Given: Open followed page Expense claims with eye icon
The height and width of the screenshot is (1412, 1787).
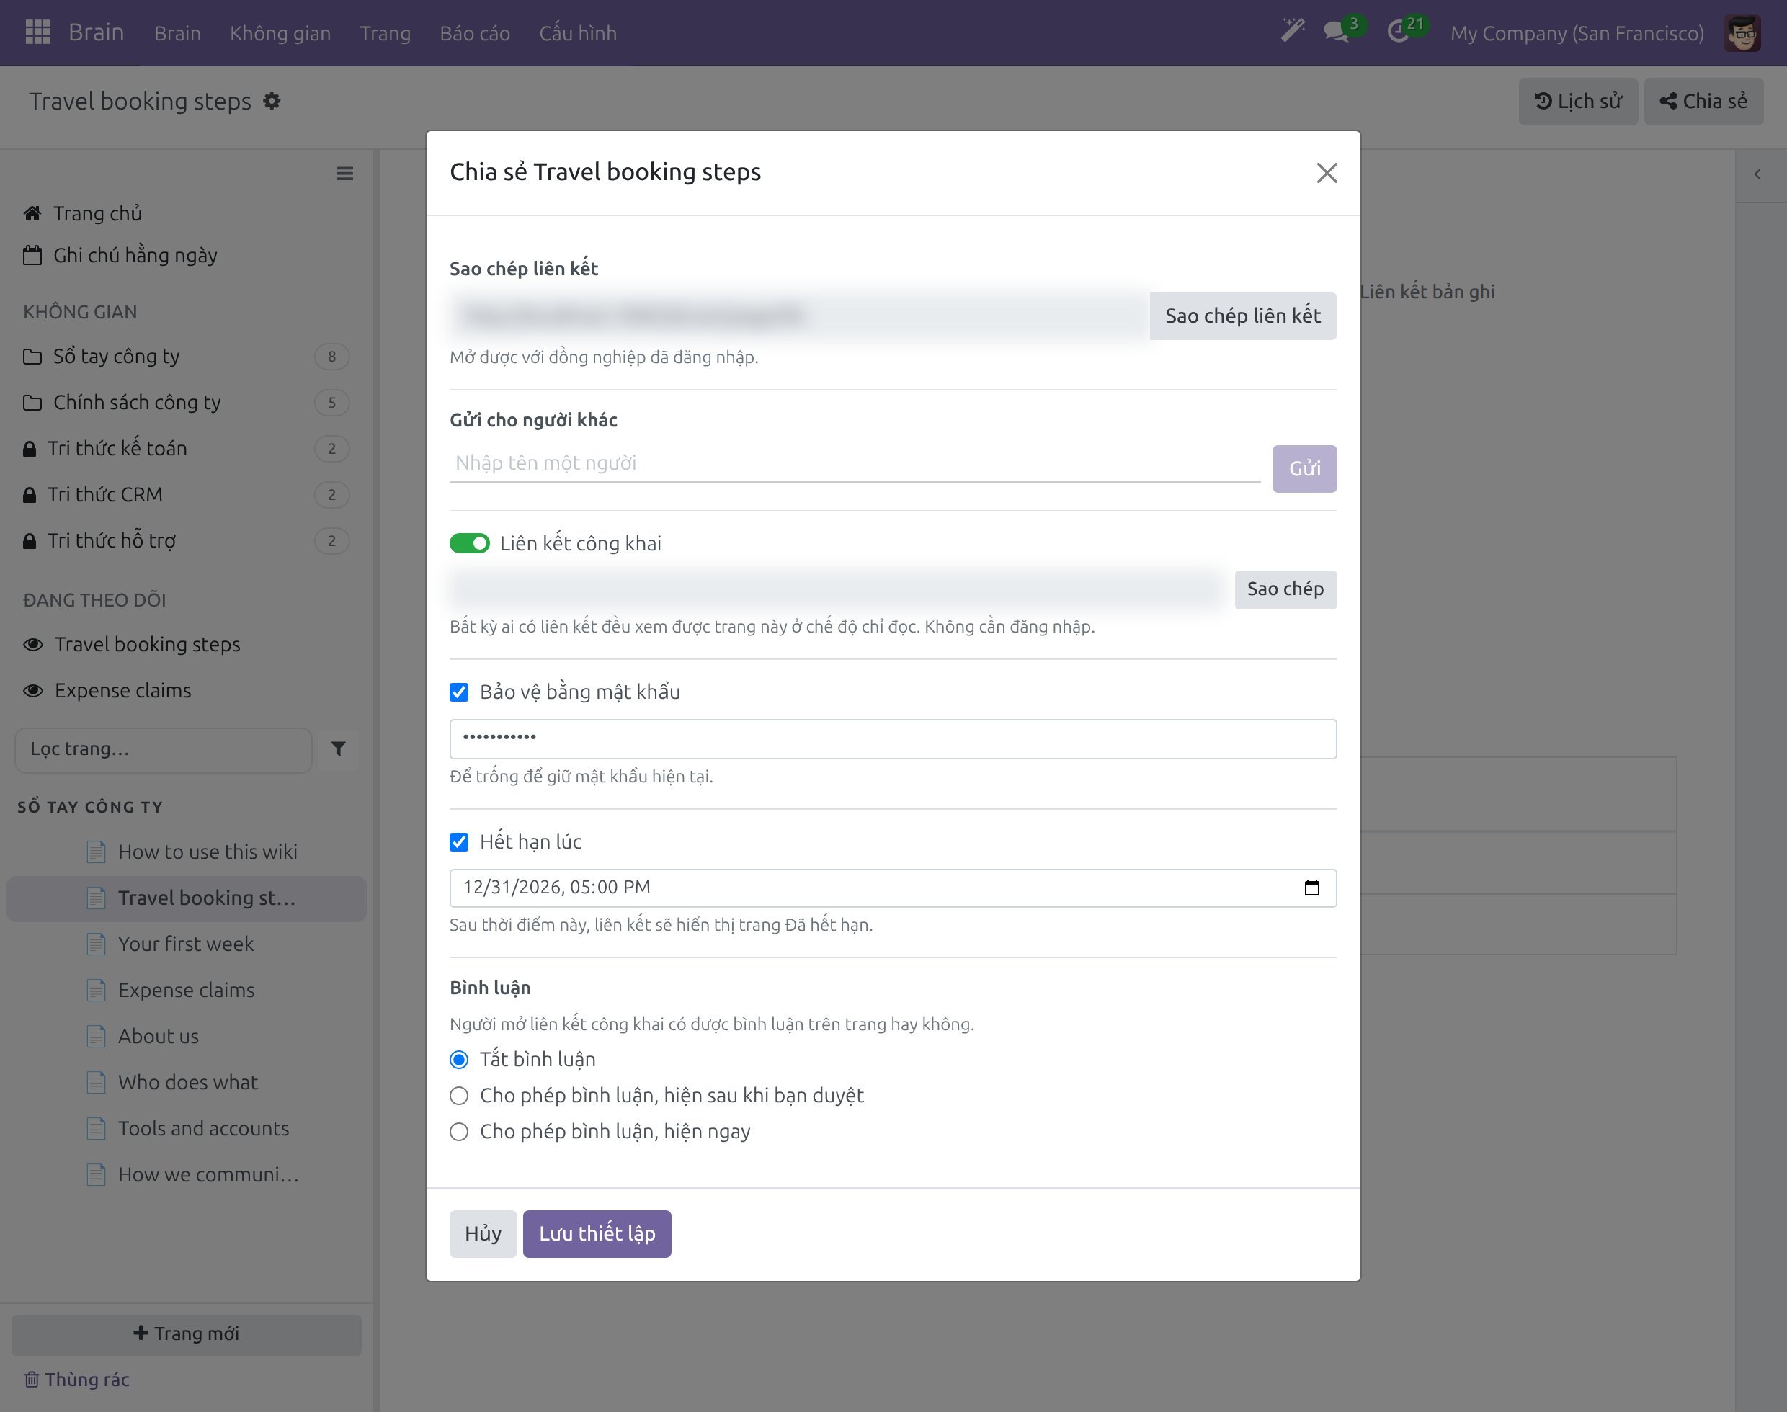Looking at the screenshot, I should tap(107, 690).
